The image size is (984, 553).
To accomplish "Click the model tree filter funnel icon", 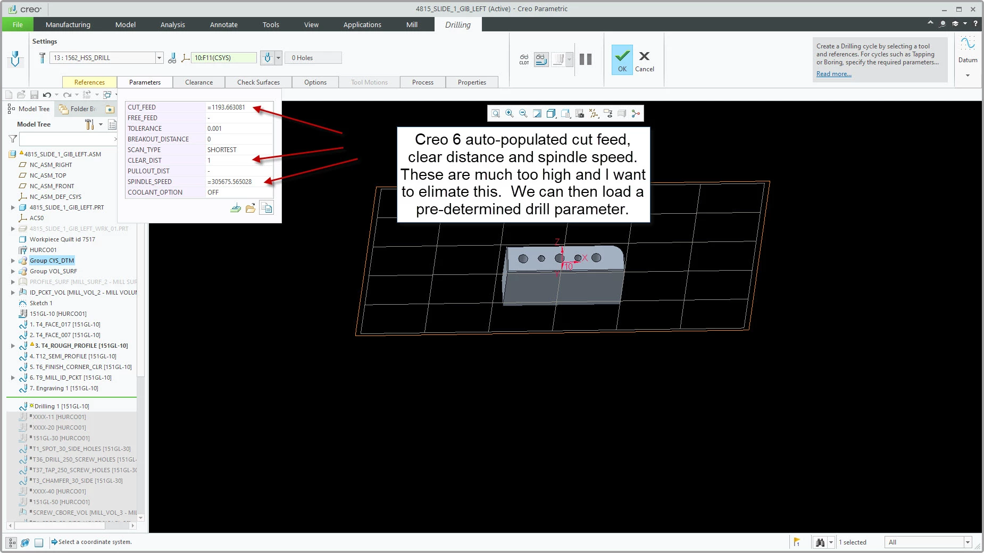I will 13,139.
